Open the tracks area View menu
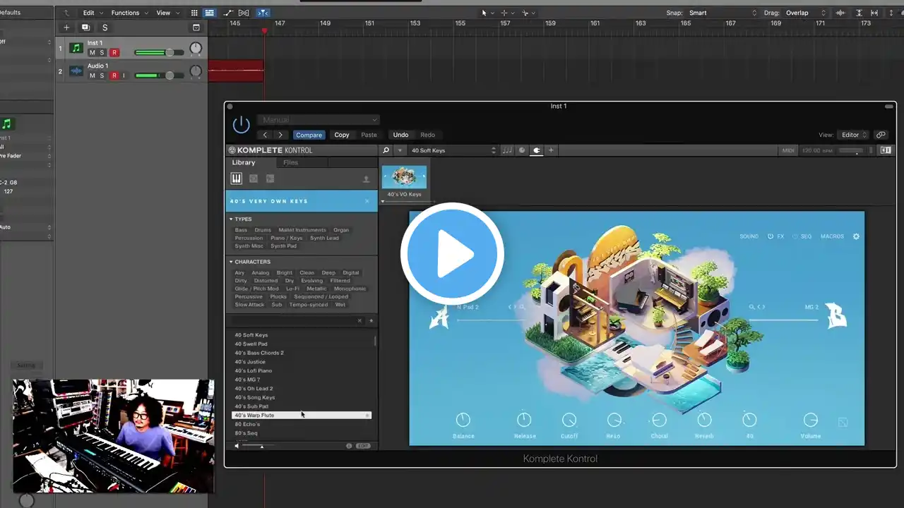Screen dimensions: 904x508 pos(167,13)
